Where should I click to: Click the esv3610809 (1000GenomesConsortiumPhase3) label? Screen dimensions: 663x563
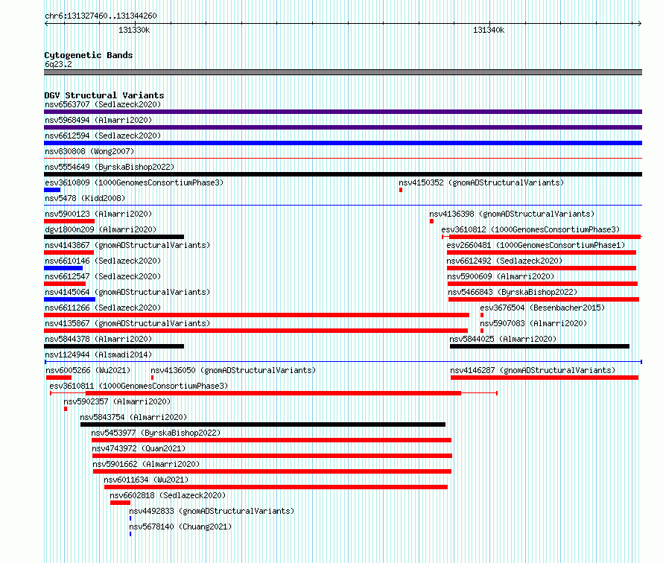point(134,182)
